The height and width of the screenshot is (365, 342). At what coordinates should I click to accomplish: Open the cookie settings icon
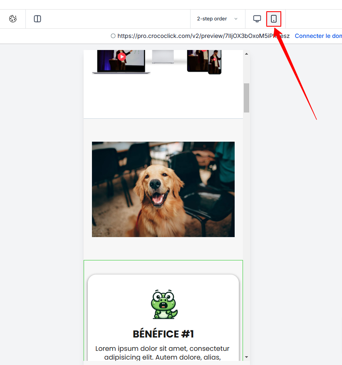(x=13, y=19)
